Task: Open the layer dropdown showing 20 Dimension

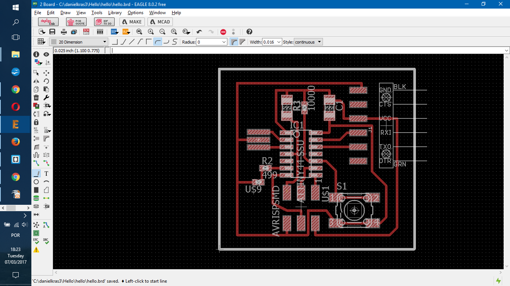Action: (x=79, y=42)
